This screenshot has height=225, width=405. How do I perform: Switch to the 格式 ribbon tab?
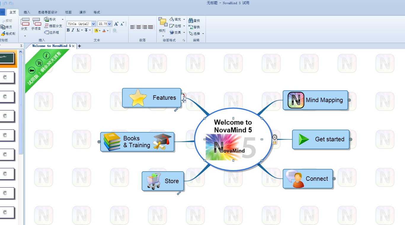(97, 12)
